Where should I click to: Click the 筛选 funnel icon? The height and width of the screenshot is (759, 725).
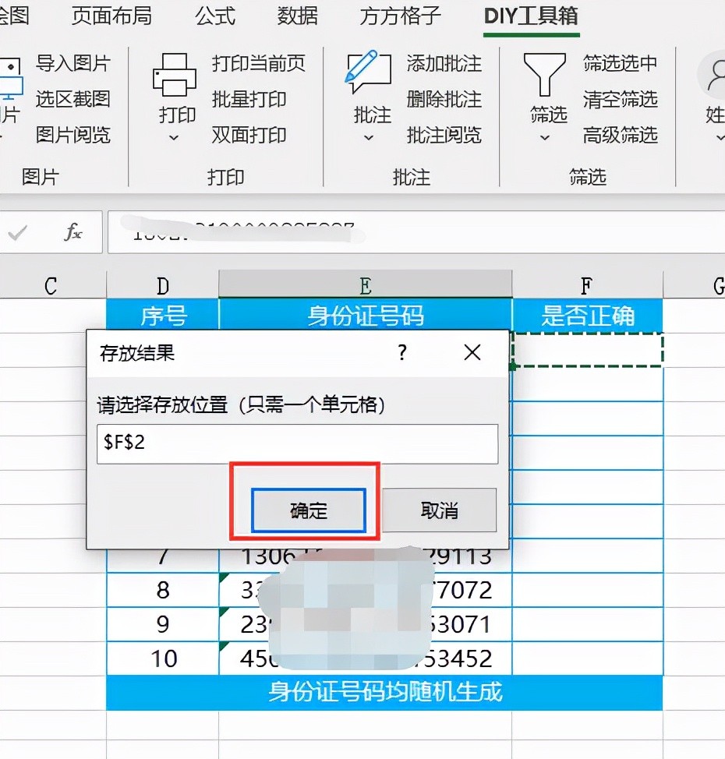547,75
